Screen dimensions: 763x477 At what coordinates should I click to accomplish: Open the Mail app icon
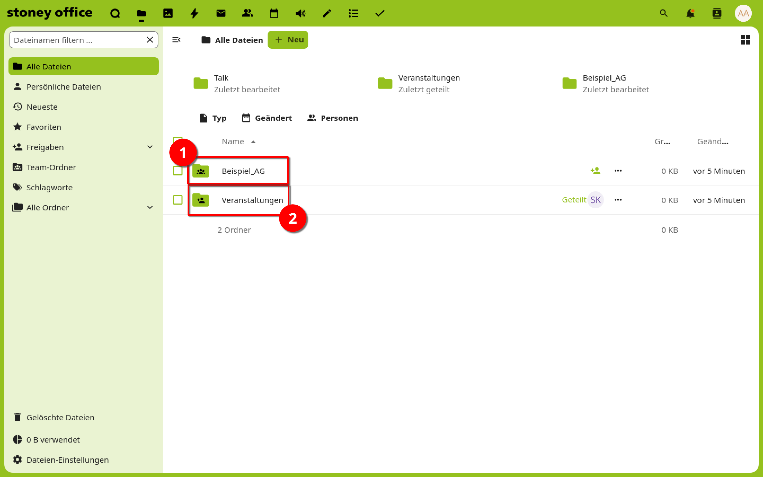click(221, 13)
